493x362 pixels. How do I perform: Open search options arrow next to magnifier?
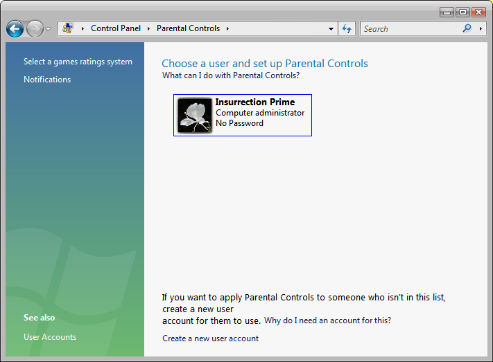pos(481,29)
